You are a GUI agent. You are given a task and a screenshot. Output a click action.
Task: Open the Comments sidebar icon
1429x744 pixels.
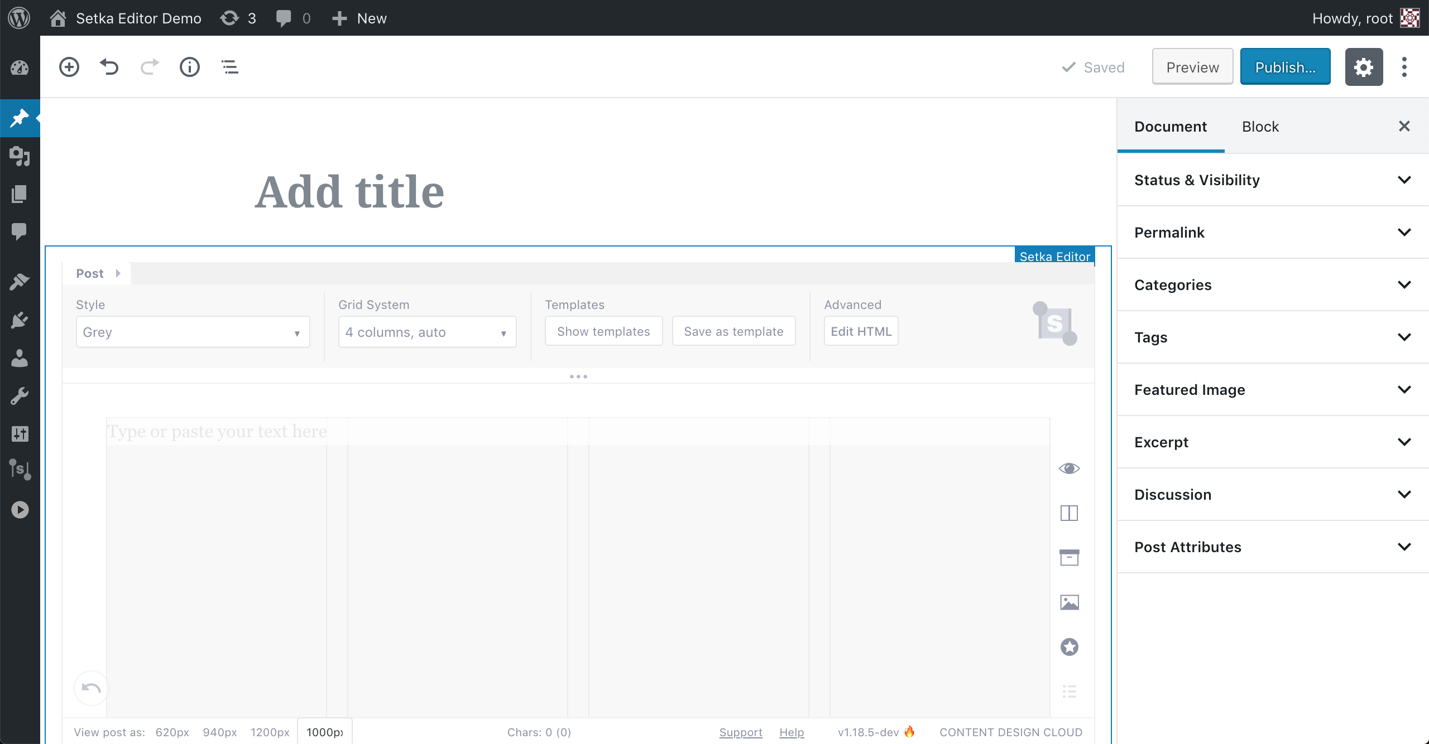click(x=20, y=231)
